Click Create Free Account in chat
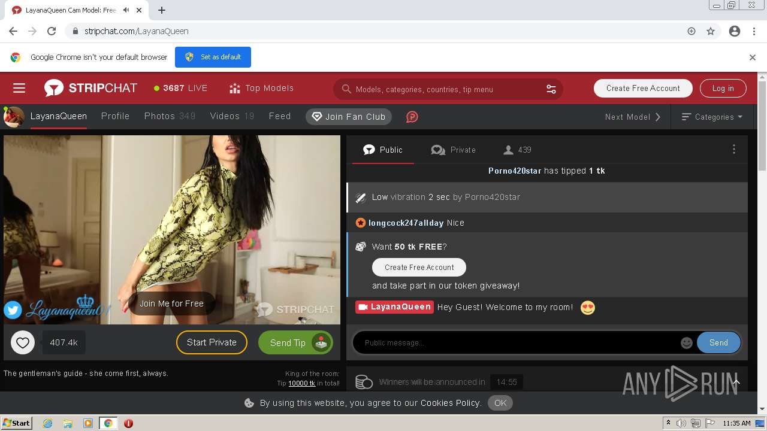The width and height of the screenshot is (767, 431). [419, 267]
